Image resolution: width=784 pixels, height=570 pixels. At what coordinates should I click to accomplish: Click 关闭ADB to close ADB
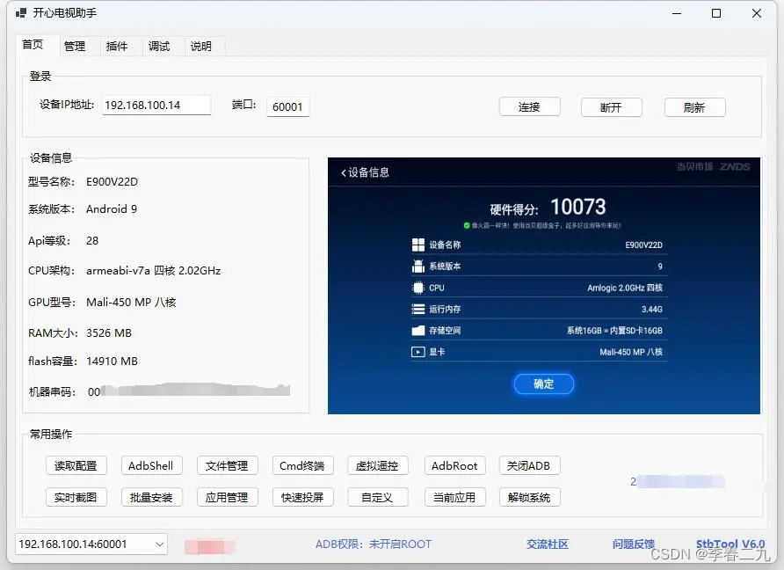point(530,465)
